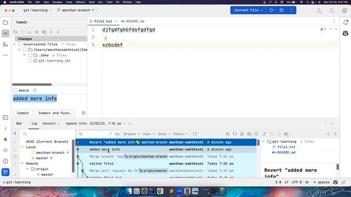351x197 pixels.
Task: Collapse the Local branches node
Action: pyautogui.click(x=22, y=147)
